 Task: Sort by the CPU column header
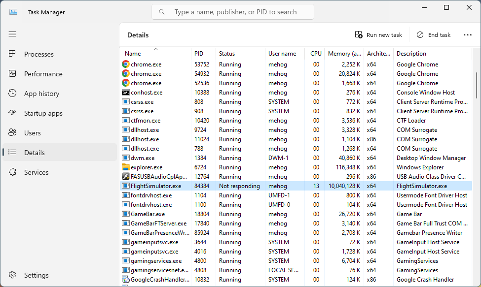click(314, 54)
